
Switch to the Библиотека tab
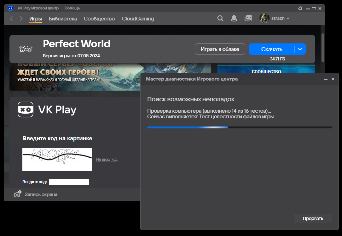63,19
